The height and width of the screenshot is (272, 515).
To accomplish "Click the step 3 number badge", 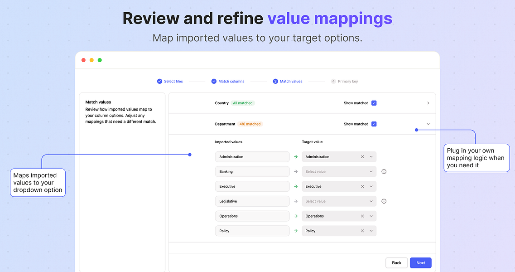I will click(x=275, y=81).
